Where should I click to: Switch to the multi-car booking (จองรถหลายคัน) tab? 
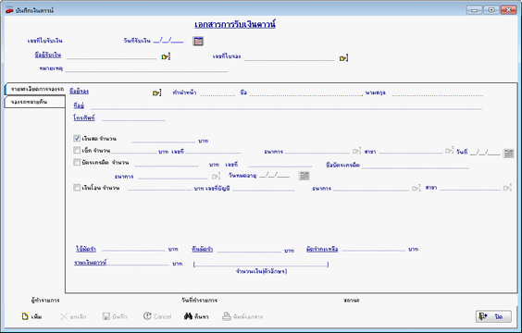click(x=35, y=102)
